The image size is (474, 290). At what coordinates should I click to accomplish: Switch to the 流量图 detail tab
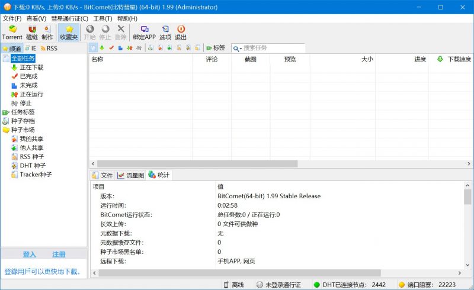tap(130, 175)
